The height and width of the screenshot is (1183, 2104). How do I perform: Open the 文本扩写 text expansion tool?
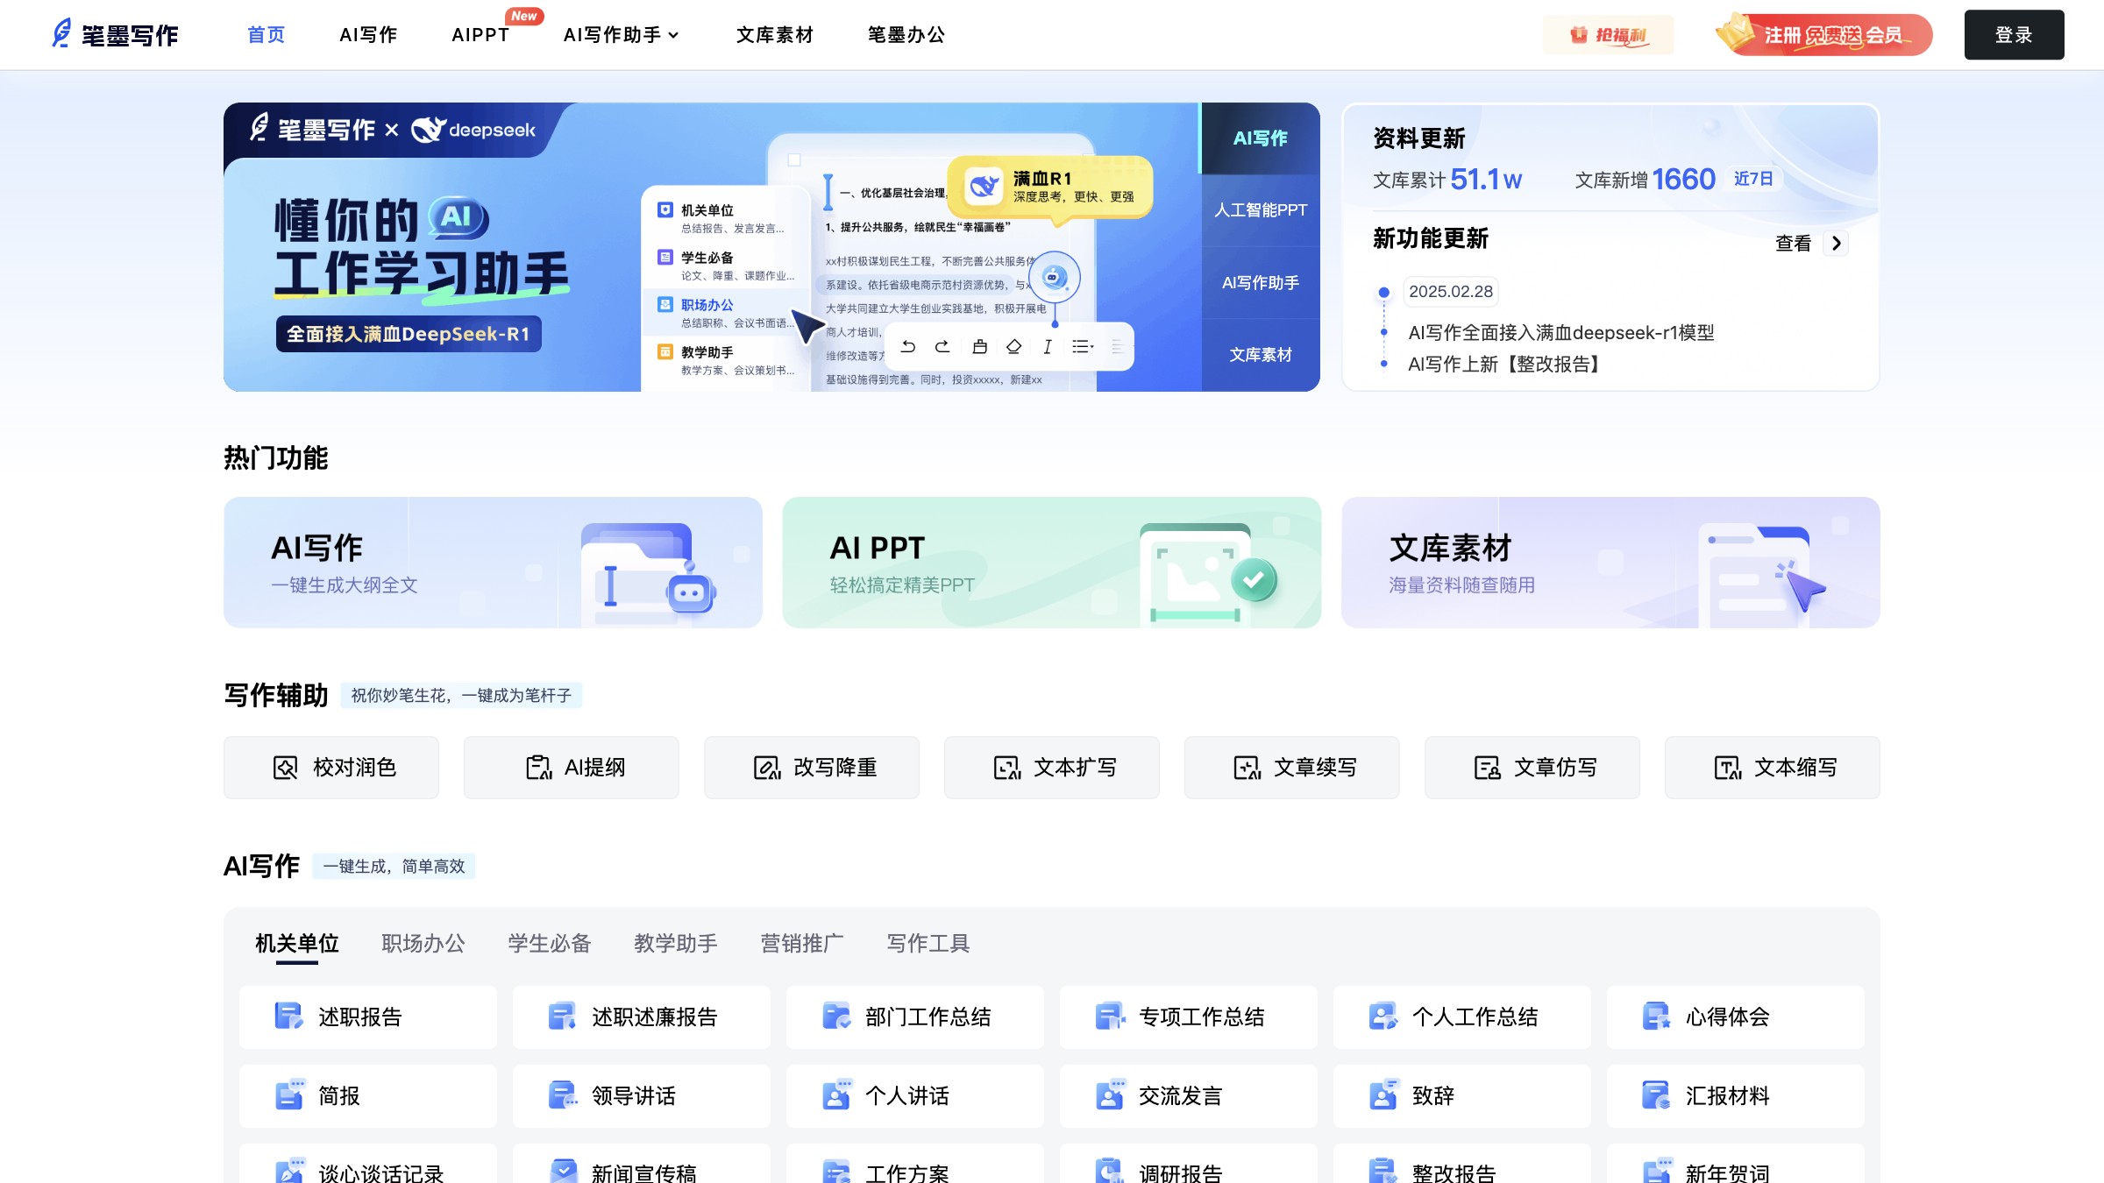[x=1051, y=768]
